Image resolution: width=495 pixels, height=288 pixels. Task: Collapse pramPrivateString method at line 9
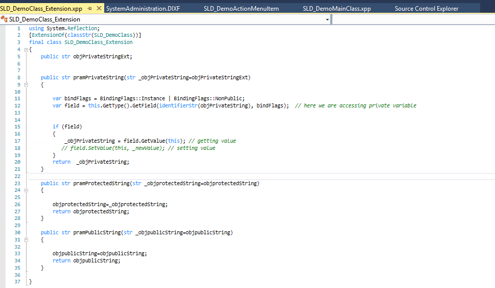point(26,85)
